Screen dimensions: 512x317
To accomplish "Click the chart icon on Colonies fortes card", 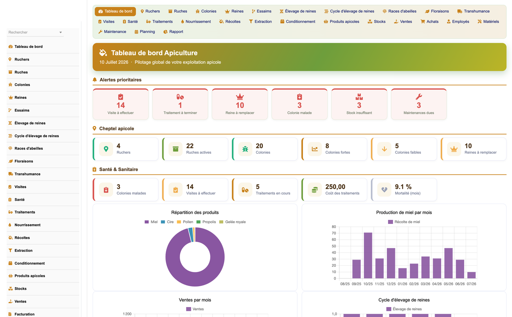I will coord(315,149).
